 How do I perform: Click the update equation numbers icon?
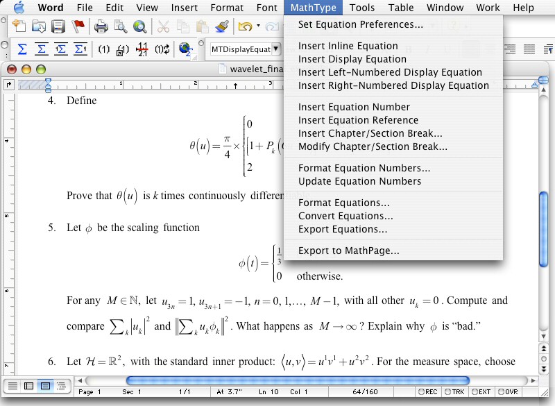point(162,49)
